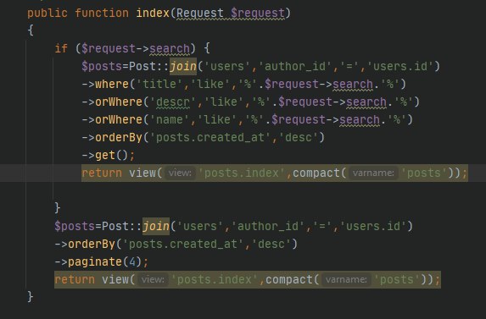Click the 'Request' type hint in signature

(x=199, y=13)
